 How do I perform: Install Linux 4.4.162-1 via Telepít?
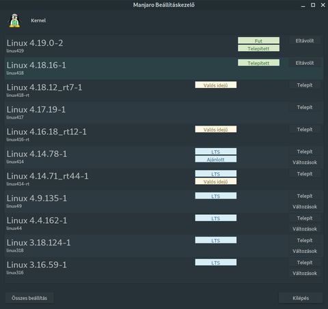click(305, 218)
